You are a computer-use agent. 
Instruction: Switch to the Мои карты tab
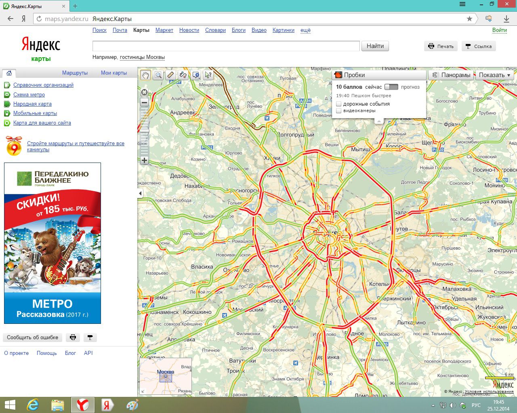tap(114, 73)
